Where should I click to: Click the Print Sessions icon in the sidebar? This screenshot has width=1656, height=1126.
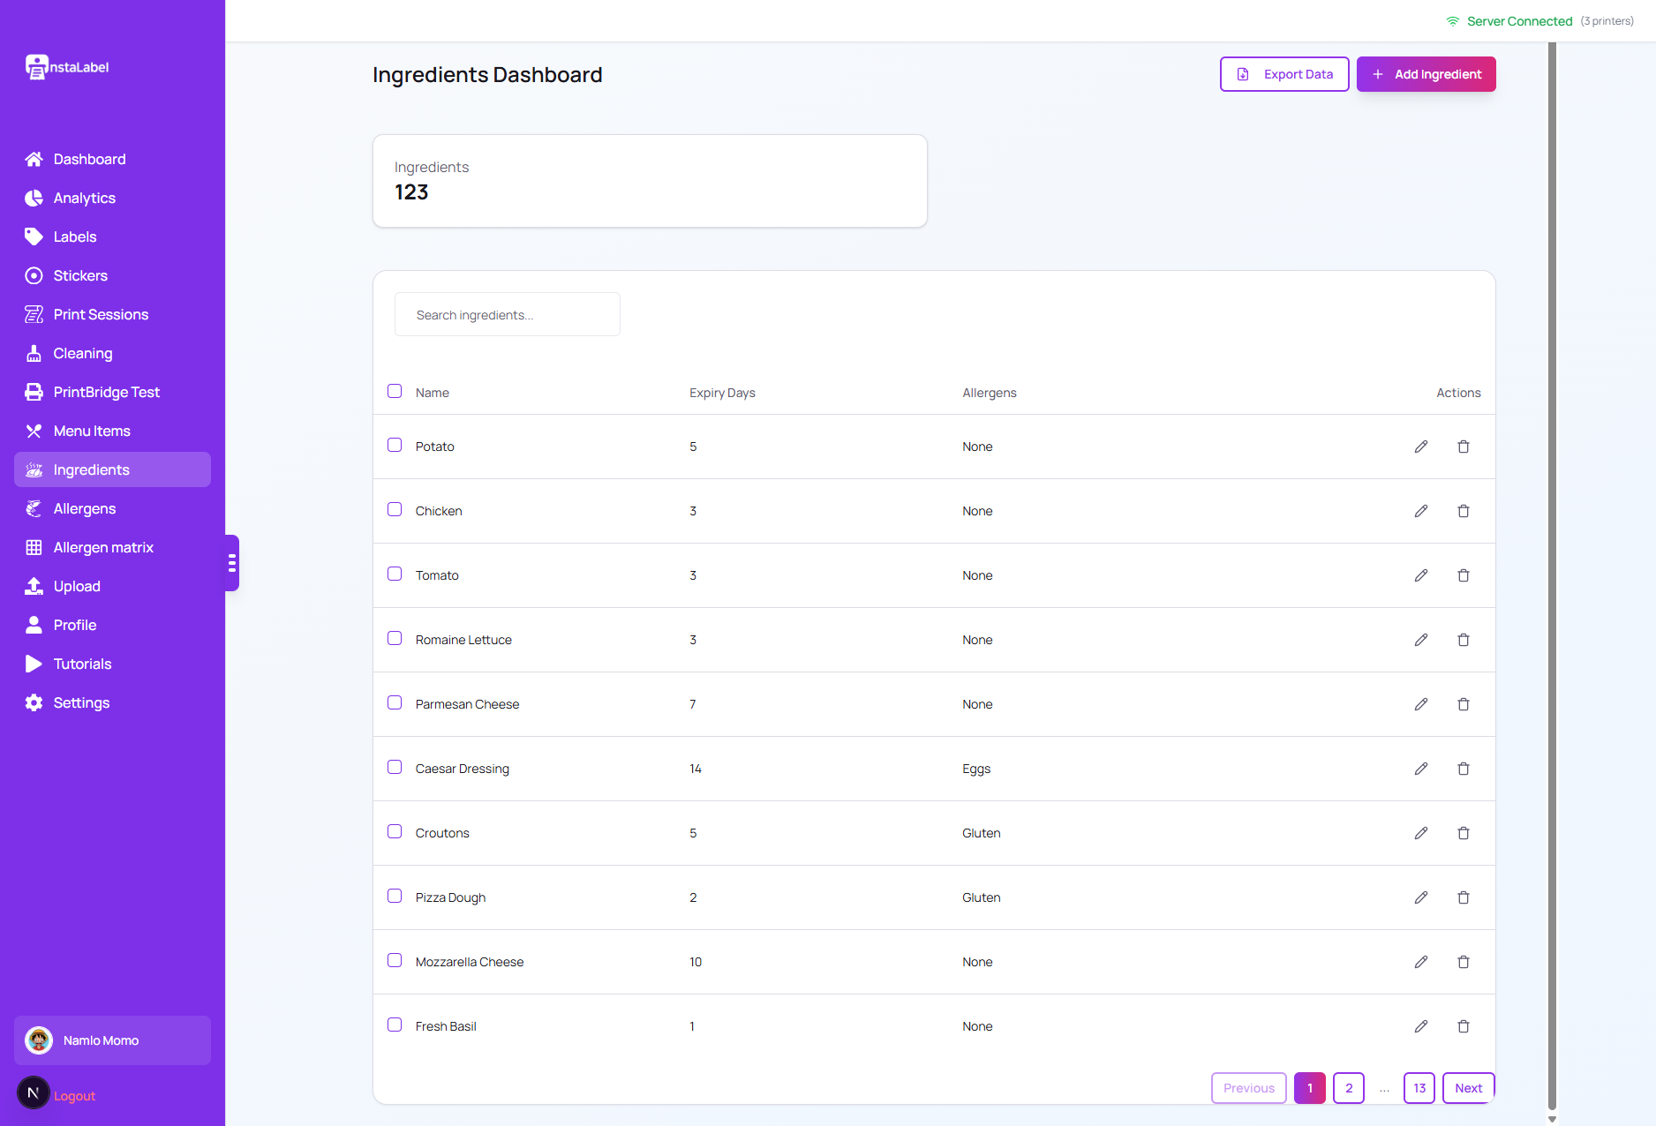(x=34, y=314)
